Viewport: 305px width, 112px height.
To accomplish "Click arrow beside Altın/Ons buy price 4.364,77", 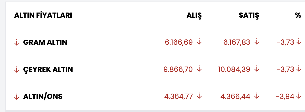I will 199,96.
